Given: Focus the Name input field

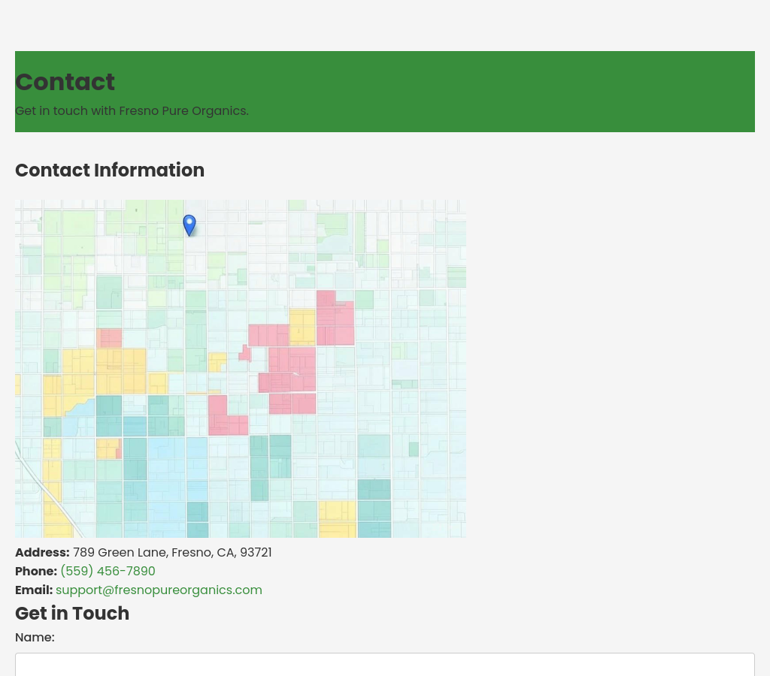Looking at the screenshot, I should [x=384, y=664].
